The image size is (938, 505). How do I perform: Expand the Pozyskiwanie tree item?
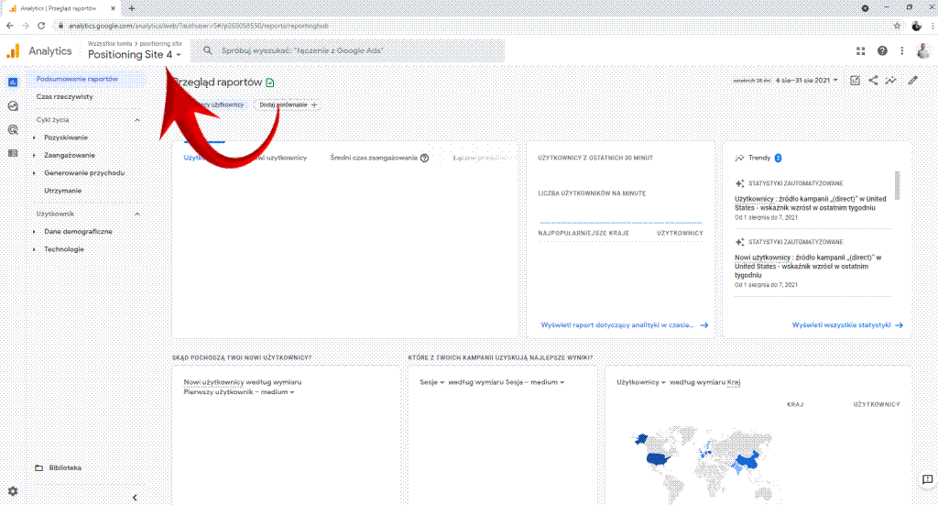point(34,137)
